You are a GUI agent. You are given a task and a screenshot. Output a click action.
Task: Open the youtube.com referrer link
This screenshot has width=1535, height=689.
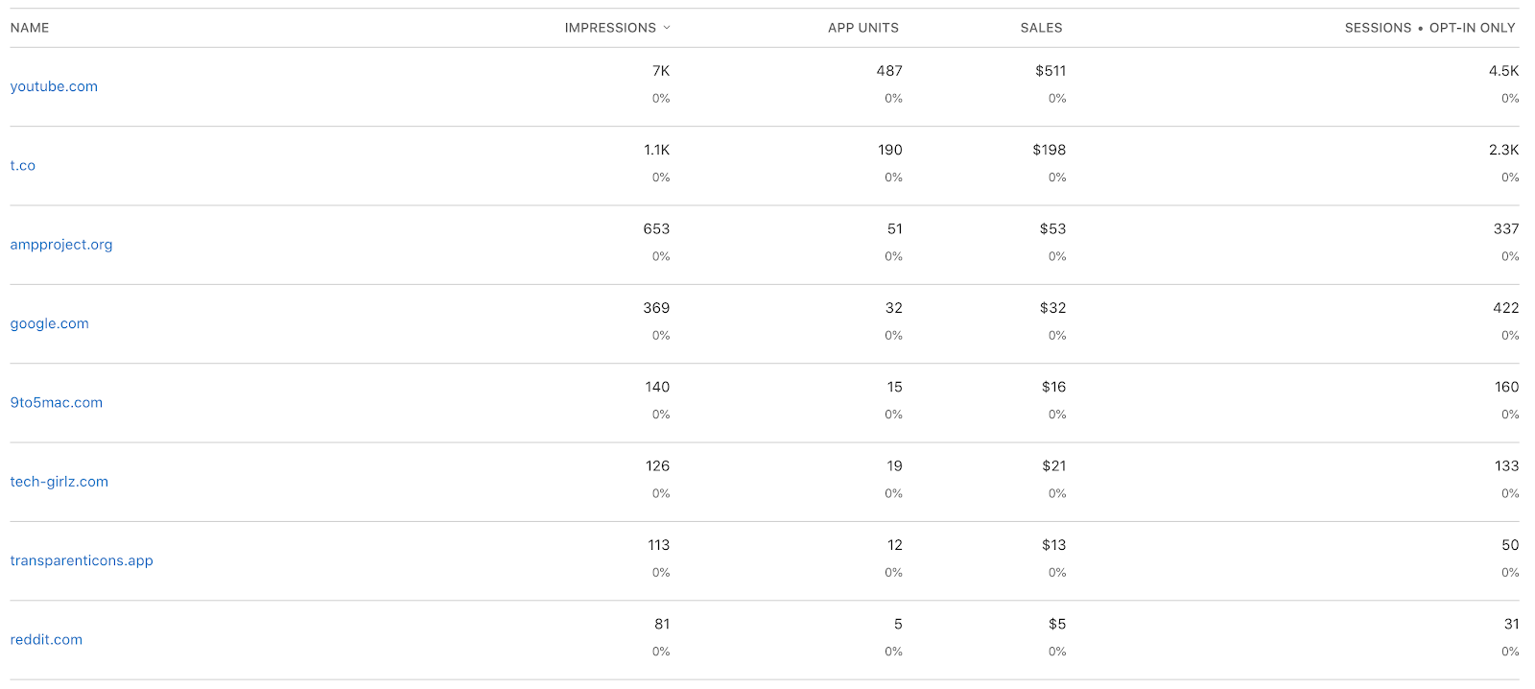(x=54, y=86)
